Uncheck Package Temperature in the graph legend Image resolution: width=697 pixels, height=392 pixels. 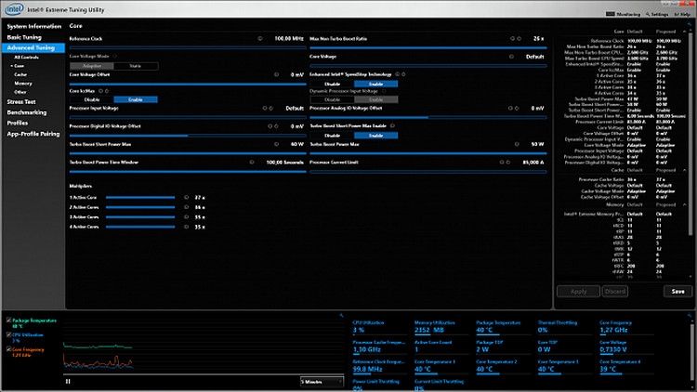[x=9, y=320]
